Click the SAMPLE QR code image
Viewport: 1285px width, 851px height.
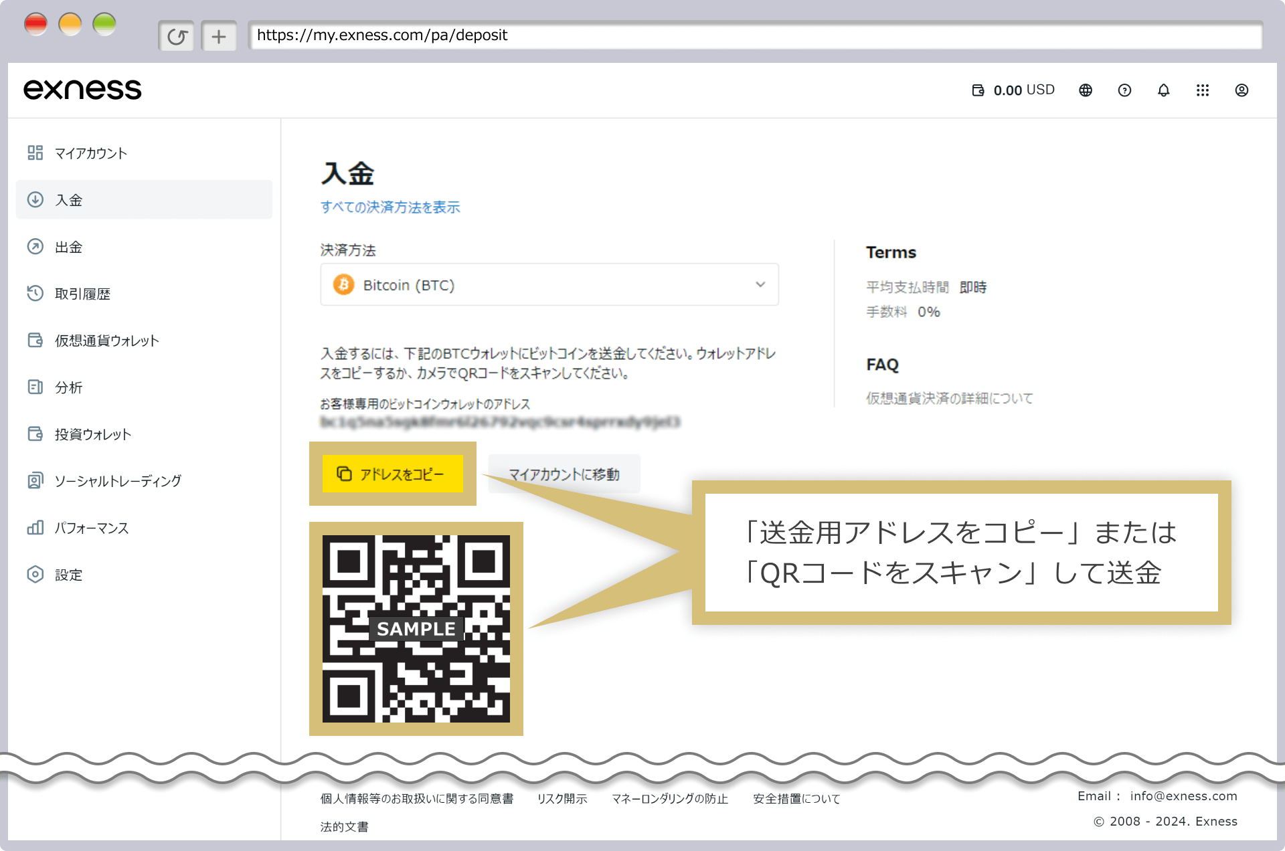coord(416,629)
